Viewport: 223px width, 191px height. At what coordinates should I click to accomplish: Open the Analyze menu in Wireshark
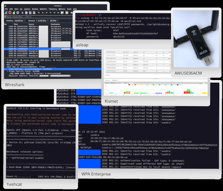(35, 9)
